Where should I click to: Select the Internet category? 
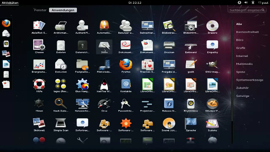coord(242,56)
